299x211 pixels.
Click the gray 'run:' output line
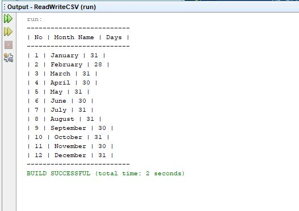pyautogui.click(x=34, y=19)
